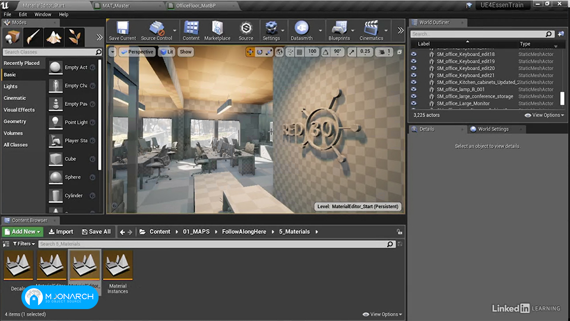Select Foliage mode leaf icon
Screen dimensions: 570x321
(75, 37)
